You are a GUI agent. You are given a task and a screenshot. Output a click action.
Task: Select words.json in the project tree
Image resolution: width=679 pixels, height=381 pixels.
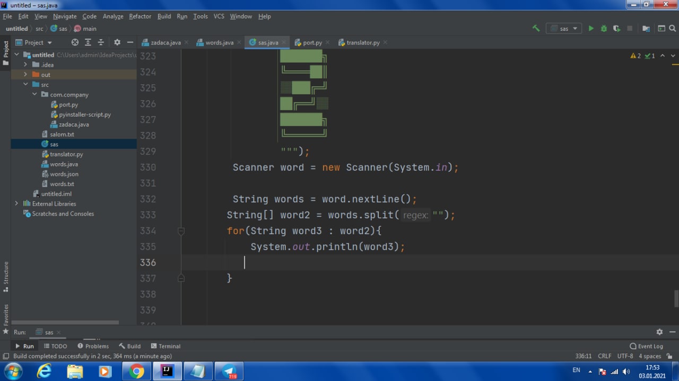pos(64,174)
